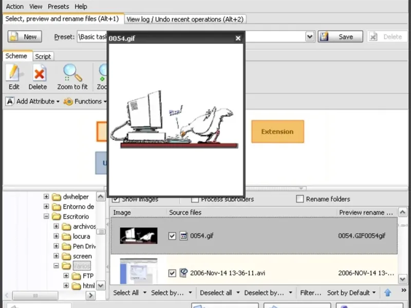Expand the archivos folder
Screen dimensions: 411x308
click(56, 226)
